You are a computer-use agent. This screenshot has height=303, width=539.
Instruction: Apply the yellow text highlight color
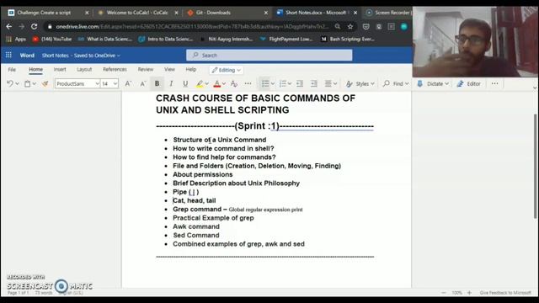tap(200, 83)
